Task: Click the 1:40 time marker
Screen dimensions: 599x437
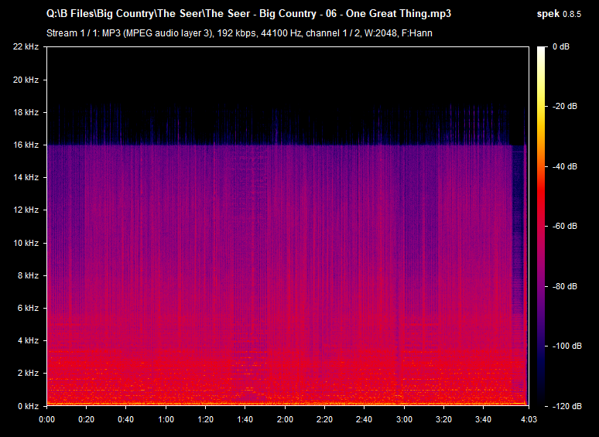Action: (245, 418)
